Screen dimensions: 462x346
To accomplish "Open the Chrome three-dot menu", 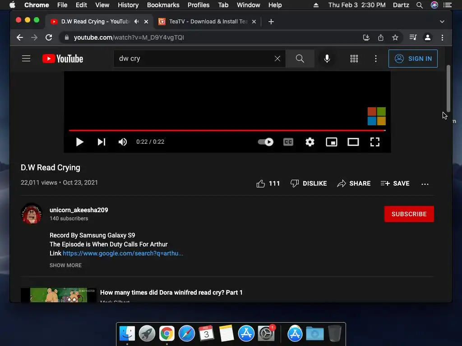I will 442,37.
